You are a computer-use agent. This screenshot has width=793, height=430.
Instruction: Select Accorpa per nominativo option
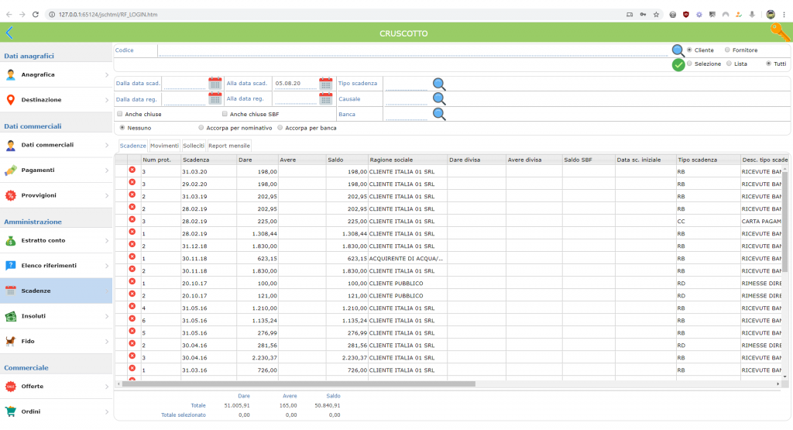click(201, 128)
